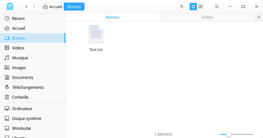Click the monitor icon beside Ordinateur

(7, 108)
